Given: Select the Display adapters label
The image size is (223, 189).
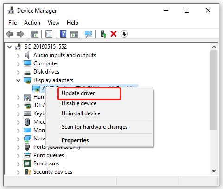Looking at the screenshot, I should pyautogui.click(x=53, y=80).
